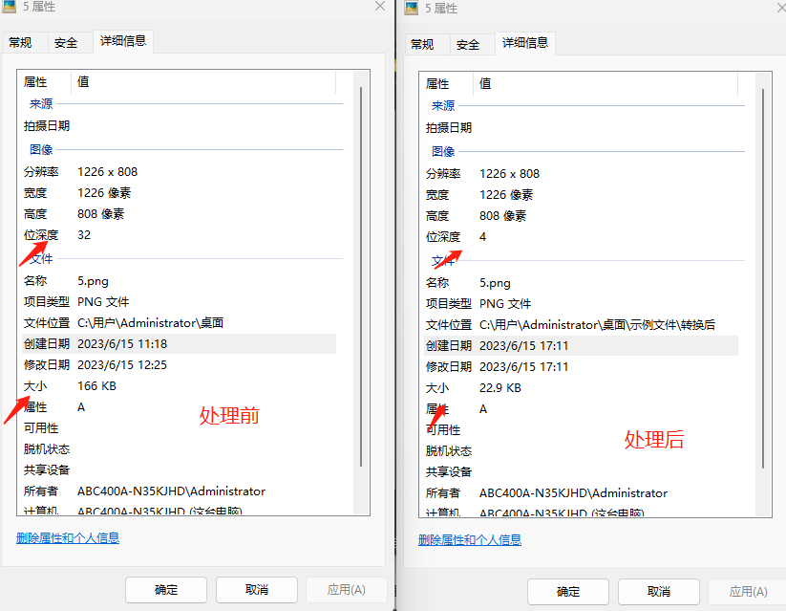Click 删除属性和个人信息 link in the 处理前 dialog
The height and width of the screenshot is (611, 786).
(x=67, y=537)
